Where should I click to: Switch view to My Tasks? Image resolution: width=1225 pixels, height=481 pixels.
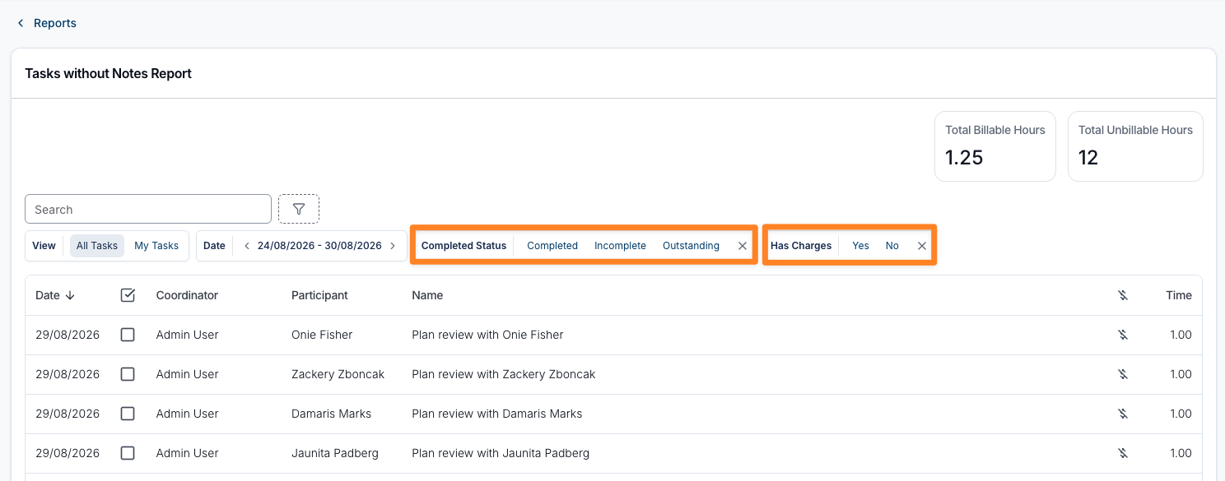click(156, 246)
